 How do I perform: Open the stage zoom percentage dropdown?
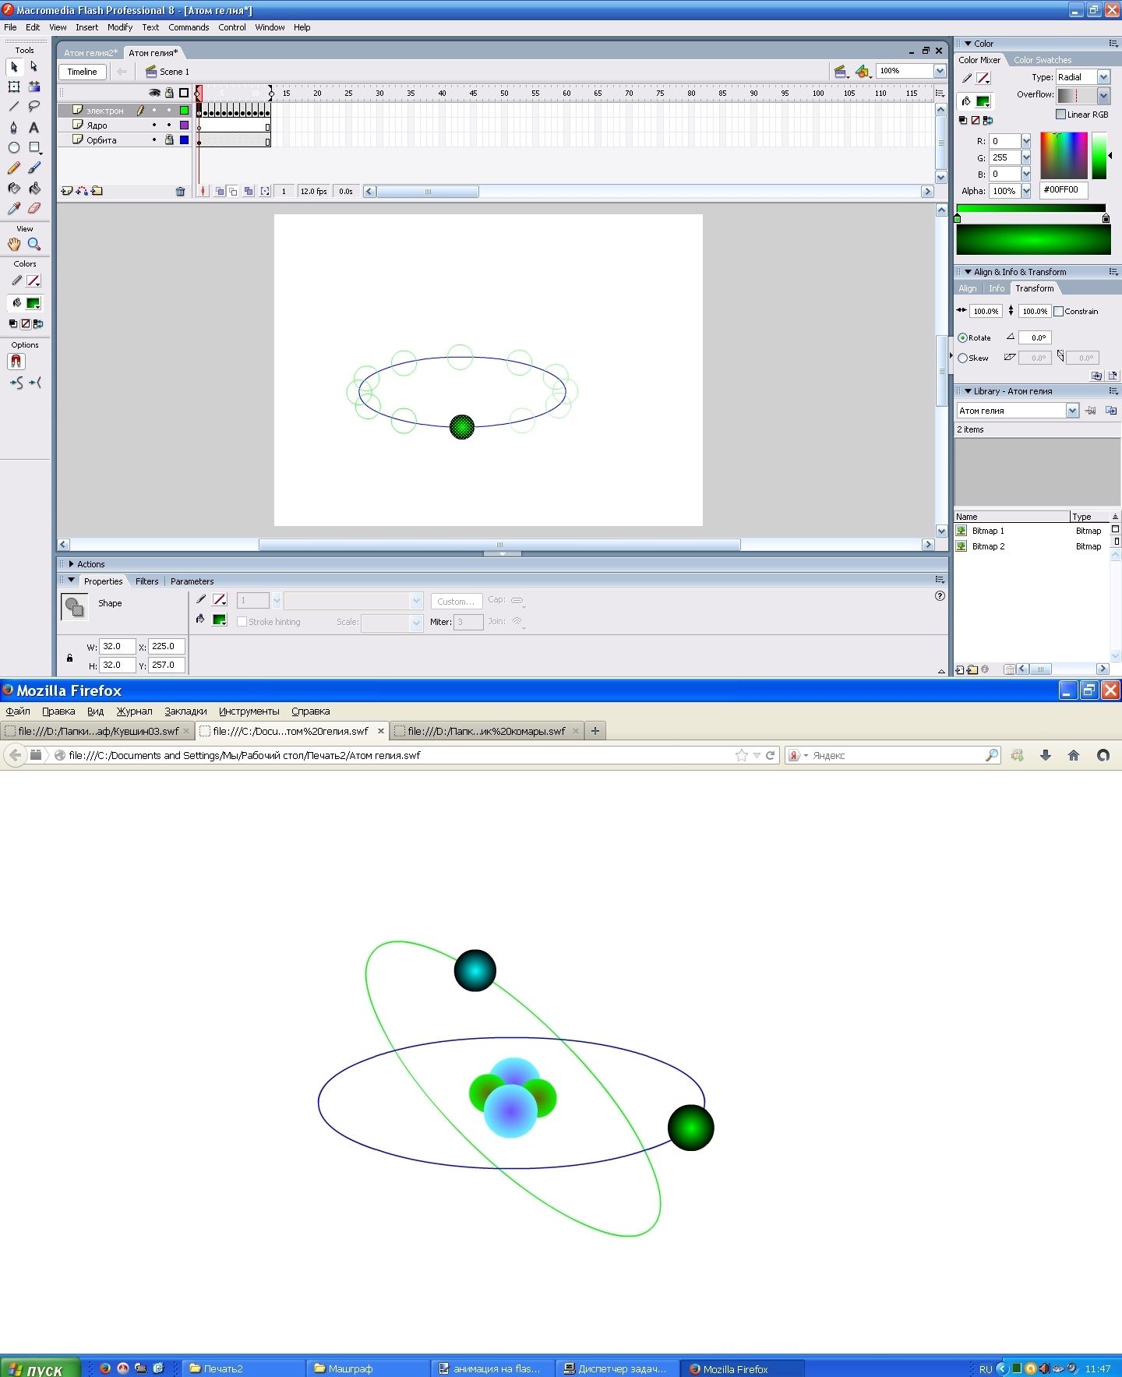940,71
